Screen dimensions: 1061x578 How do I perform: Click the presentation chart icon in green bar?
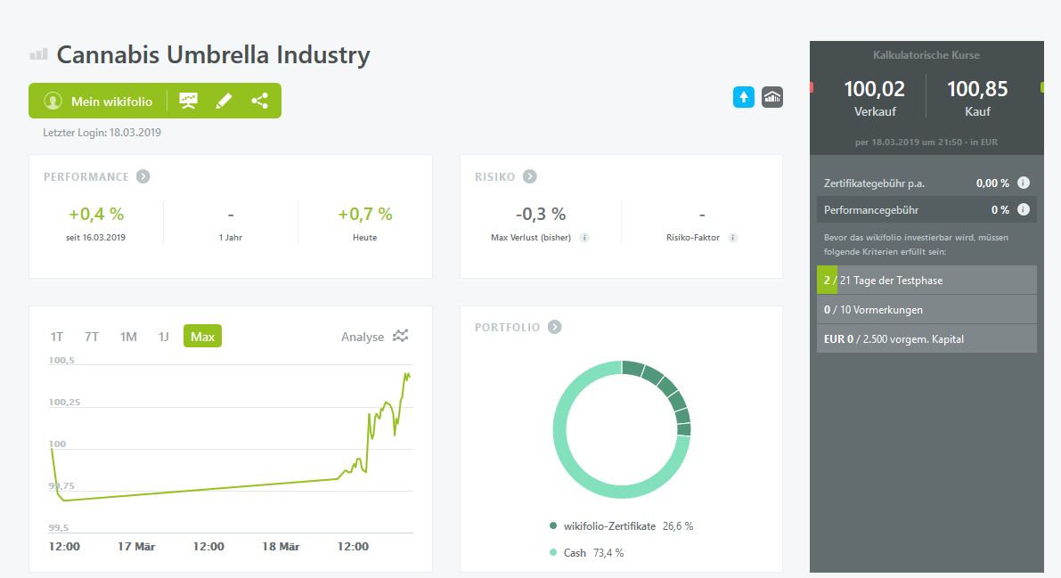click(x=188, y=101)
